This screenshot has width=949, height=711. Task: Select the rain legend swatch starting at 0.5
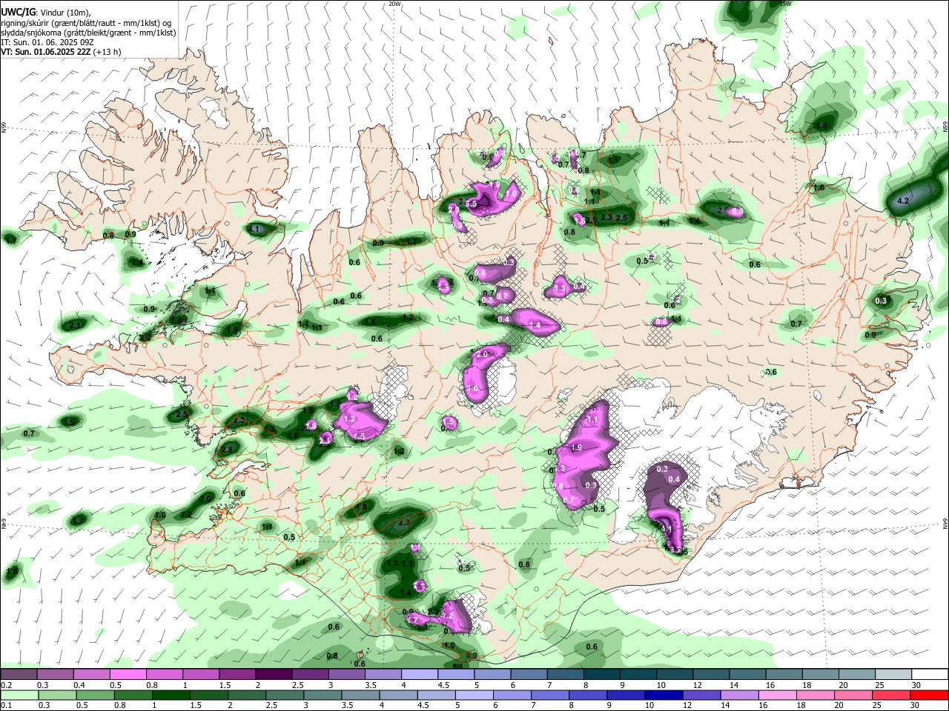click(x=95, y=695)
